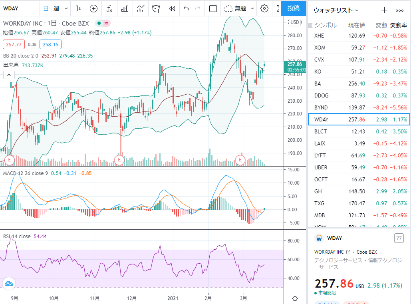Redo the last chart action
Image resolution: width=411 pixels, height=304 pixels.
coord(197,9)
